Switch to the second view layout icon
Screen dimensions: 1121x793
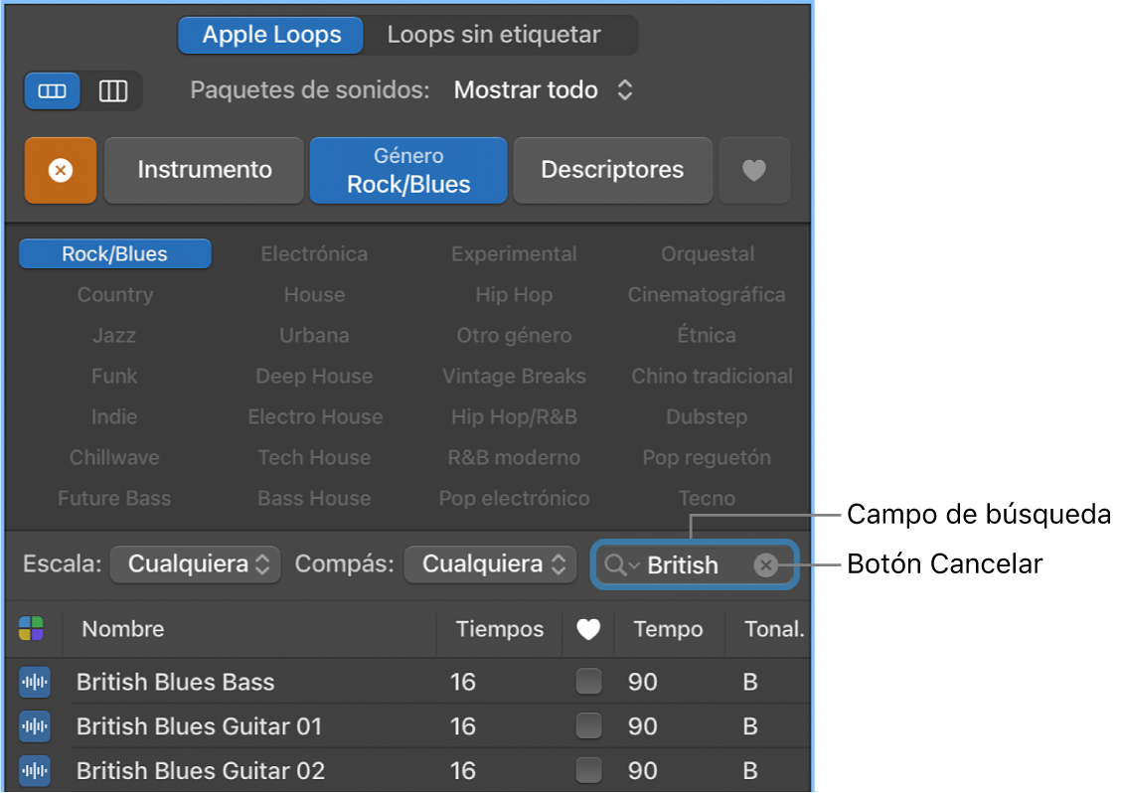click(113, 90)
